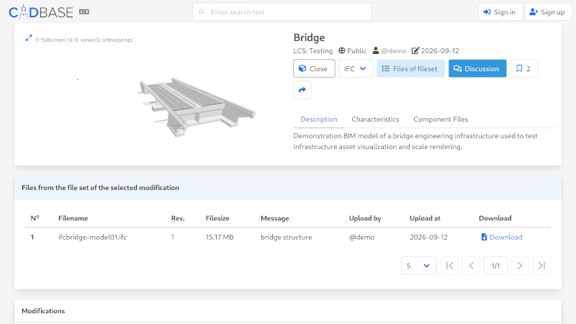Click the Message column header
Viewport: 576px width, 324px height.
275,218
